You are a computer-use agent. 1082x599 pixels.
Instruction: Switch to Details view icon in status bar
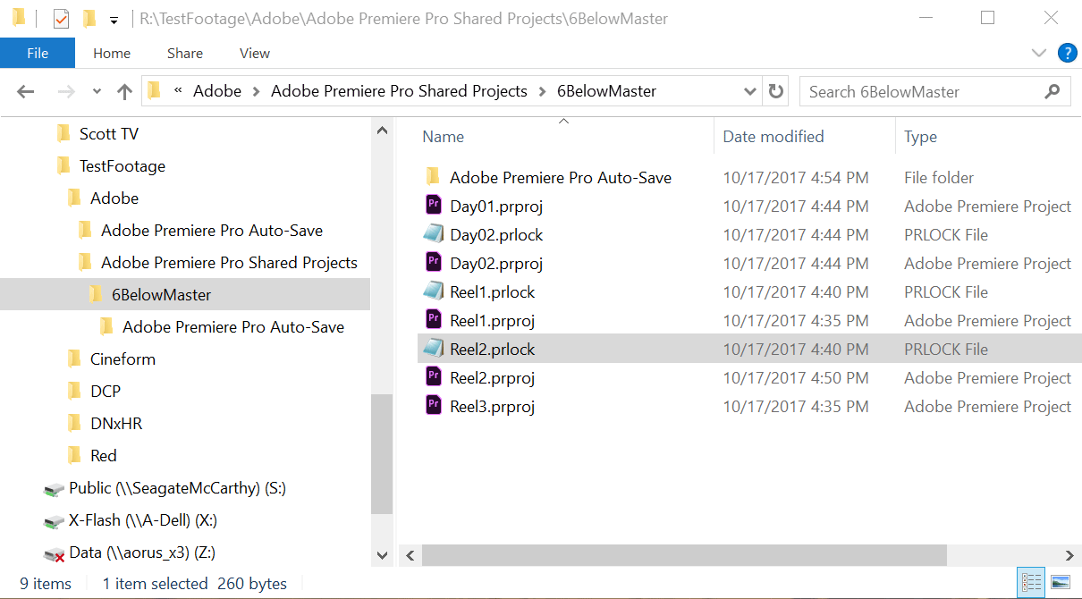tap(1031, 582)
